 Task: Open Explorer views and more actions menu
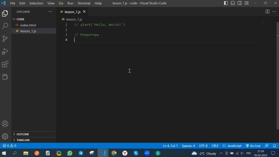(50, 12)
